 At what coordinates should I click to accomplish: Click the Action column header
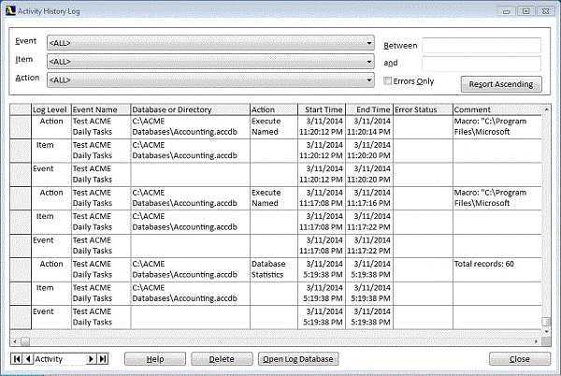coord(274,109)
